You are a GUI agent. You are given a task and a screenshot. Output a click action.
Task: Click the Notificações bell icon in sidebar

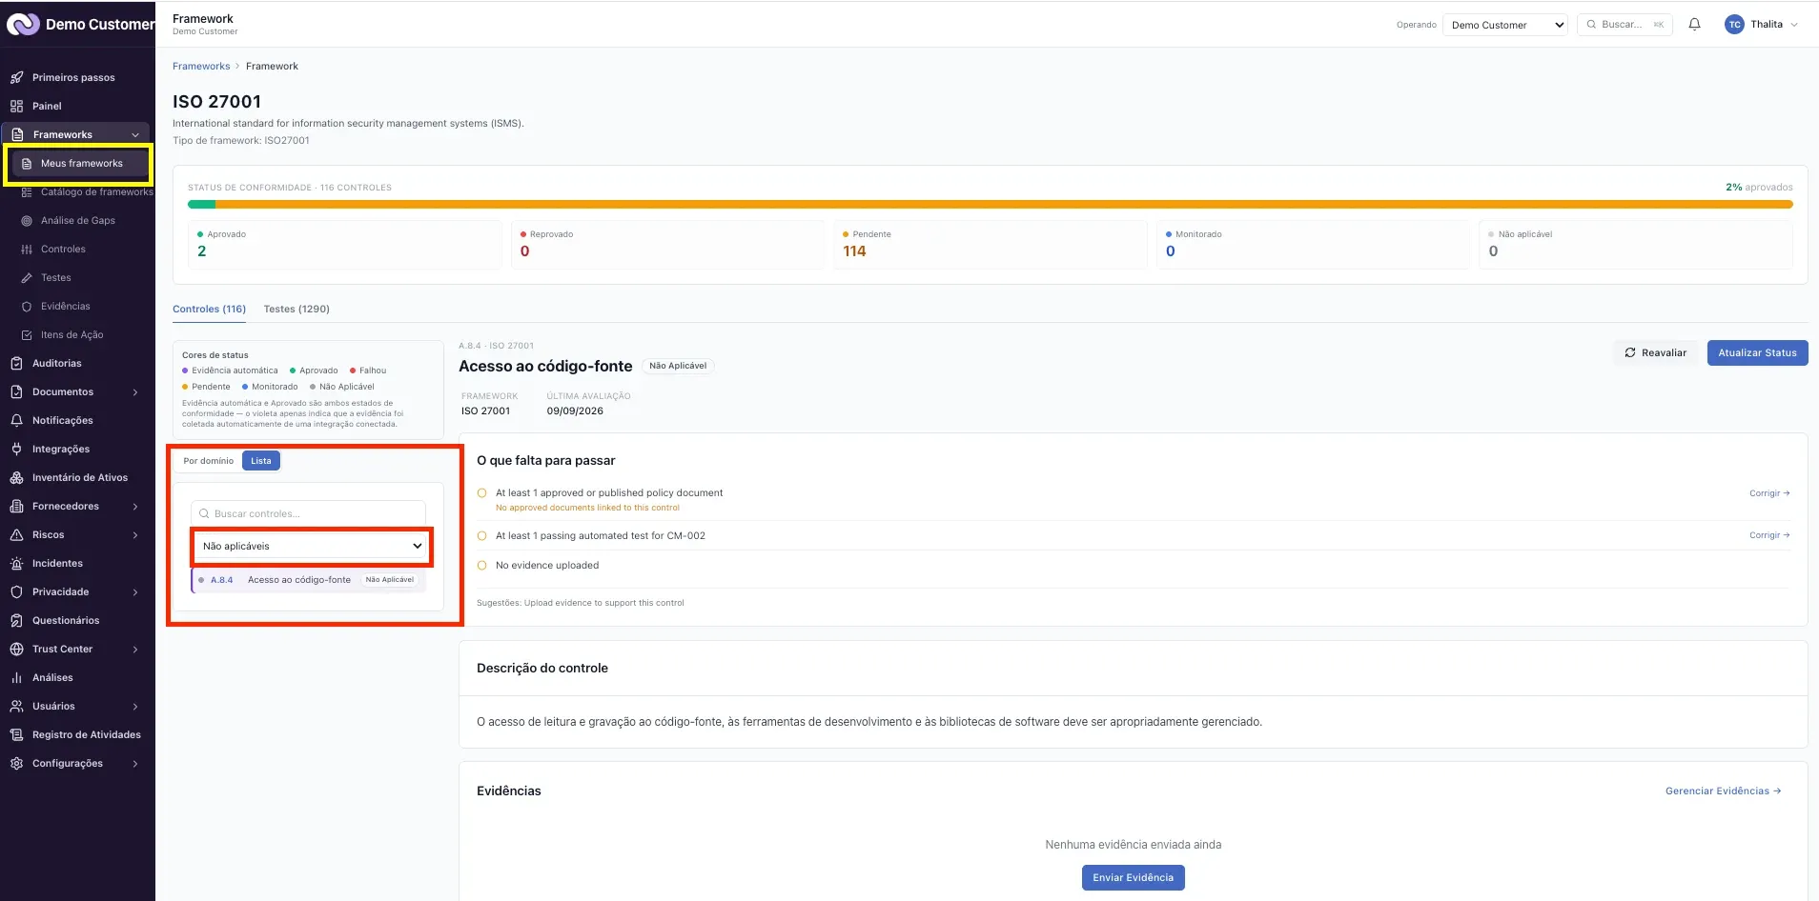coord(16,420)
